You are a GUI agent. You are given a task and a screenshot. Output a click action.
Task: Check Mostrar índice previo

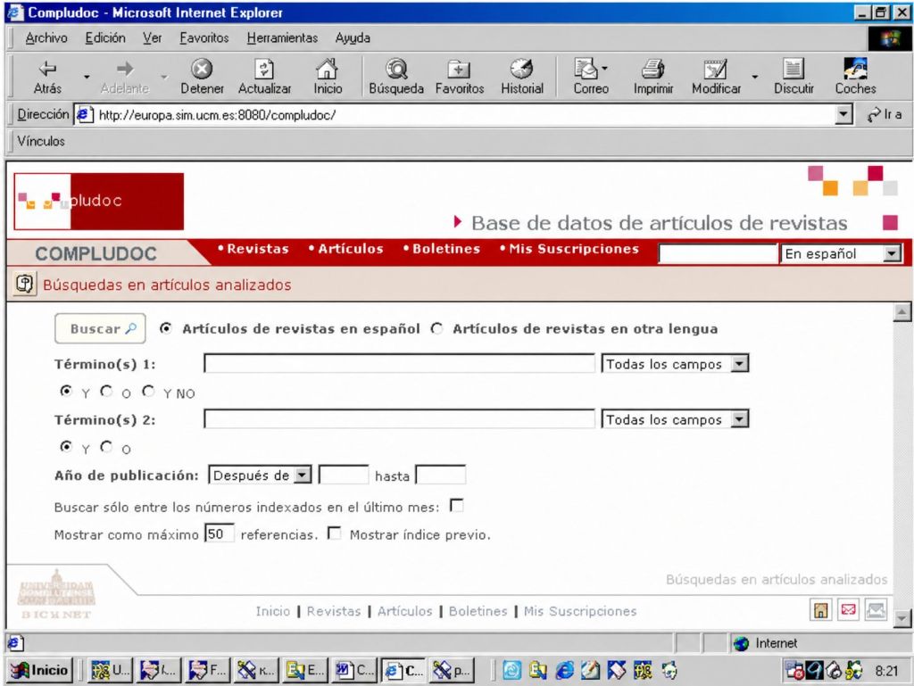[335, 533]
